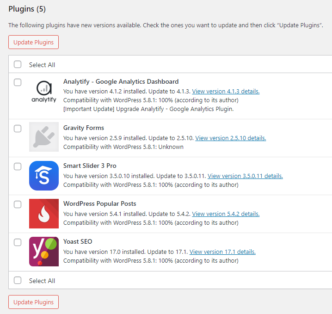Check the top Select All checkbox

click(x=18, y=64)
